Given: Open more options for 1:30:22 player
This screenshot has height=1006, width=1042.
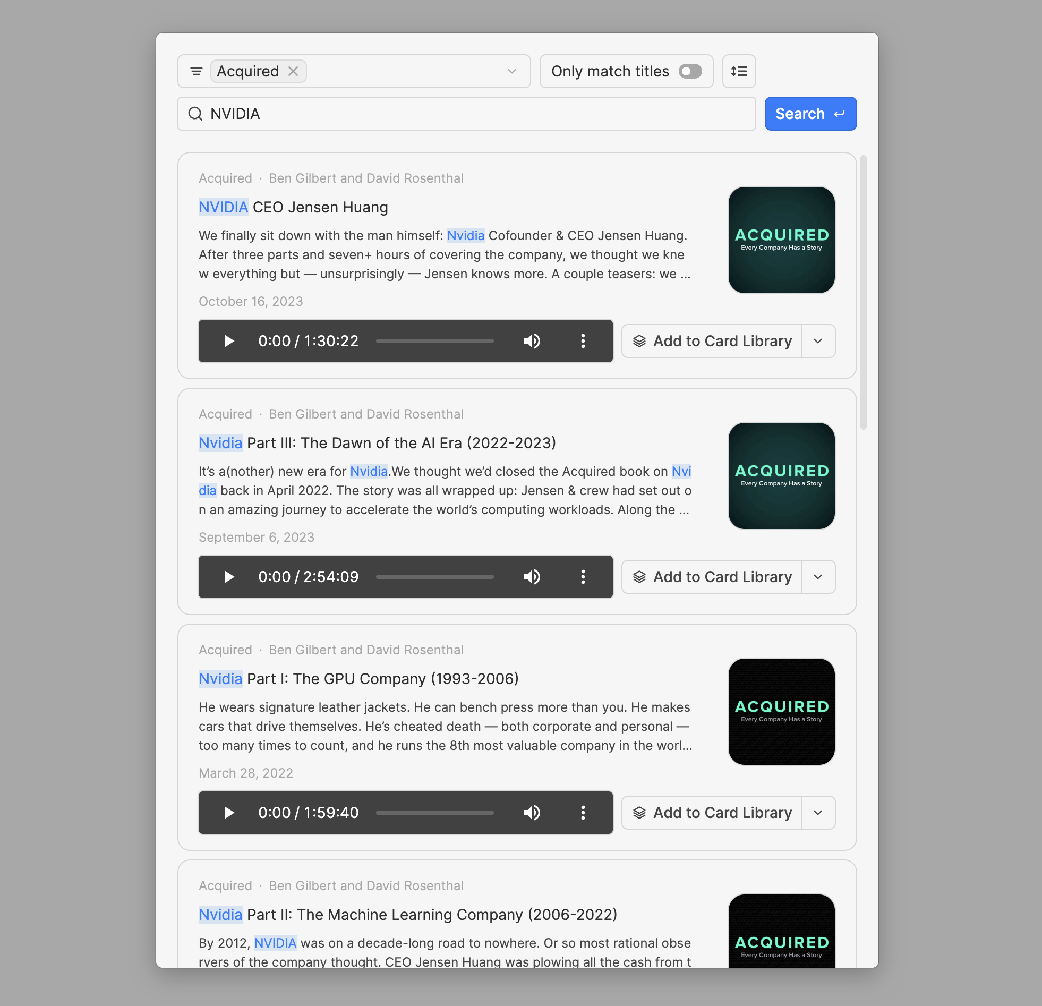Looking at the screenshot, I should pos(583,341).
